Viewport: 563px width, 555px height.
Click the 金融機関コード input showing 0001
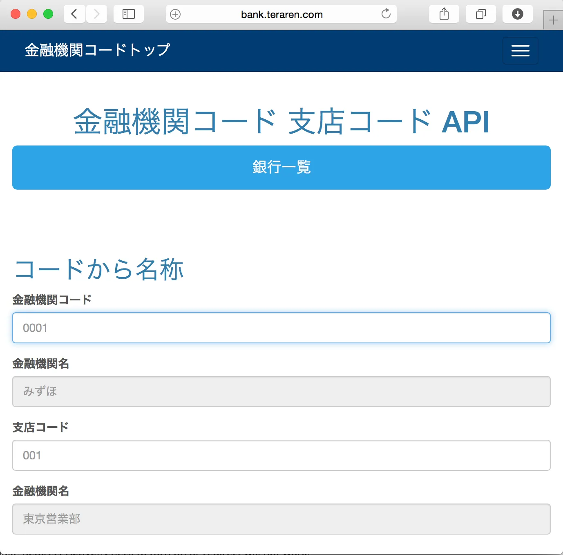(x=281, y=327)
